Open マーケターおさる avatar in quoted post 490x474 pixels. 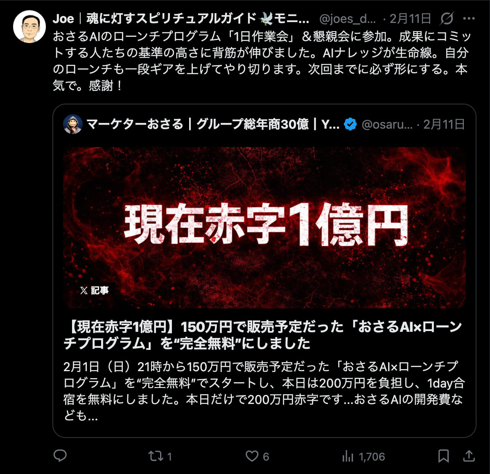73,124
